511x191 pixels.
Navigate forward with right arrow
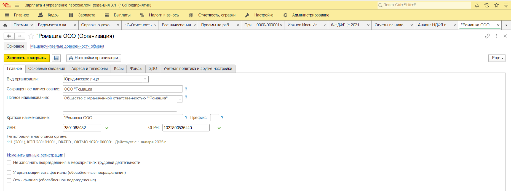[x=19, y=36]
